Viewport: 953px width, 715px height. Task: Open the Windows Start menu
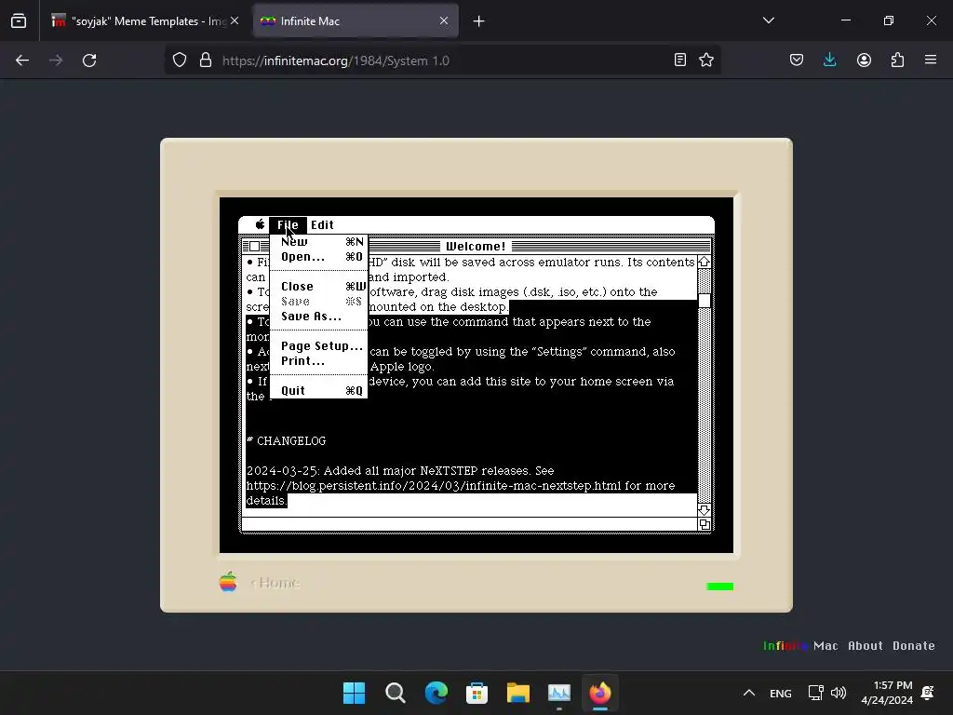click(354, 693)
